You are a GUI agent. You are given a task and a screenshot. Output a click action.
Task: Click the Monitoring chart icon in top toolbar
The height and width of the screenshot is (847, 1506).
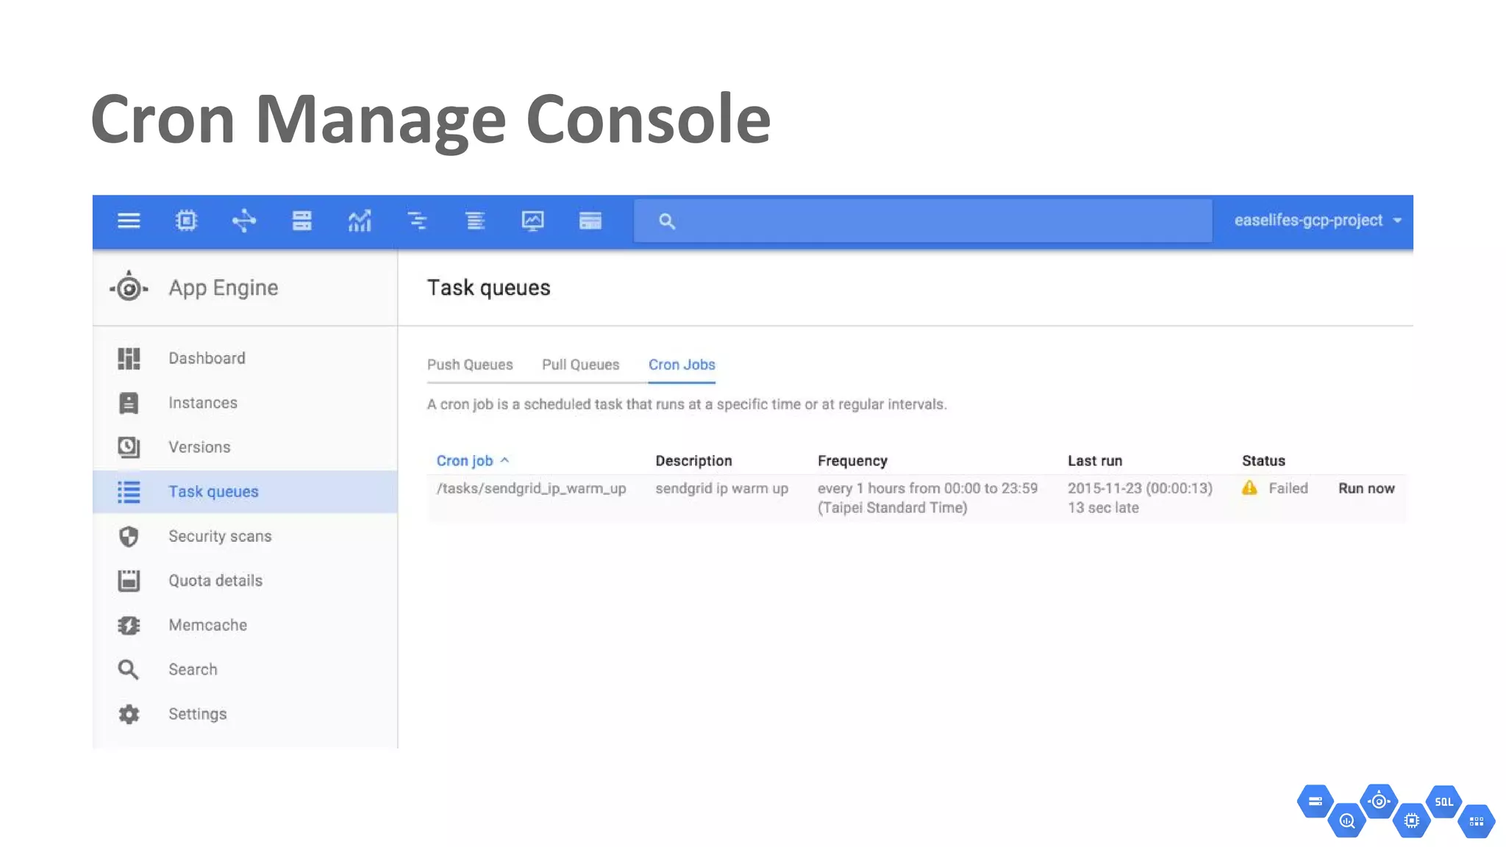click(360, 221)
